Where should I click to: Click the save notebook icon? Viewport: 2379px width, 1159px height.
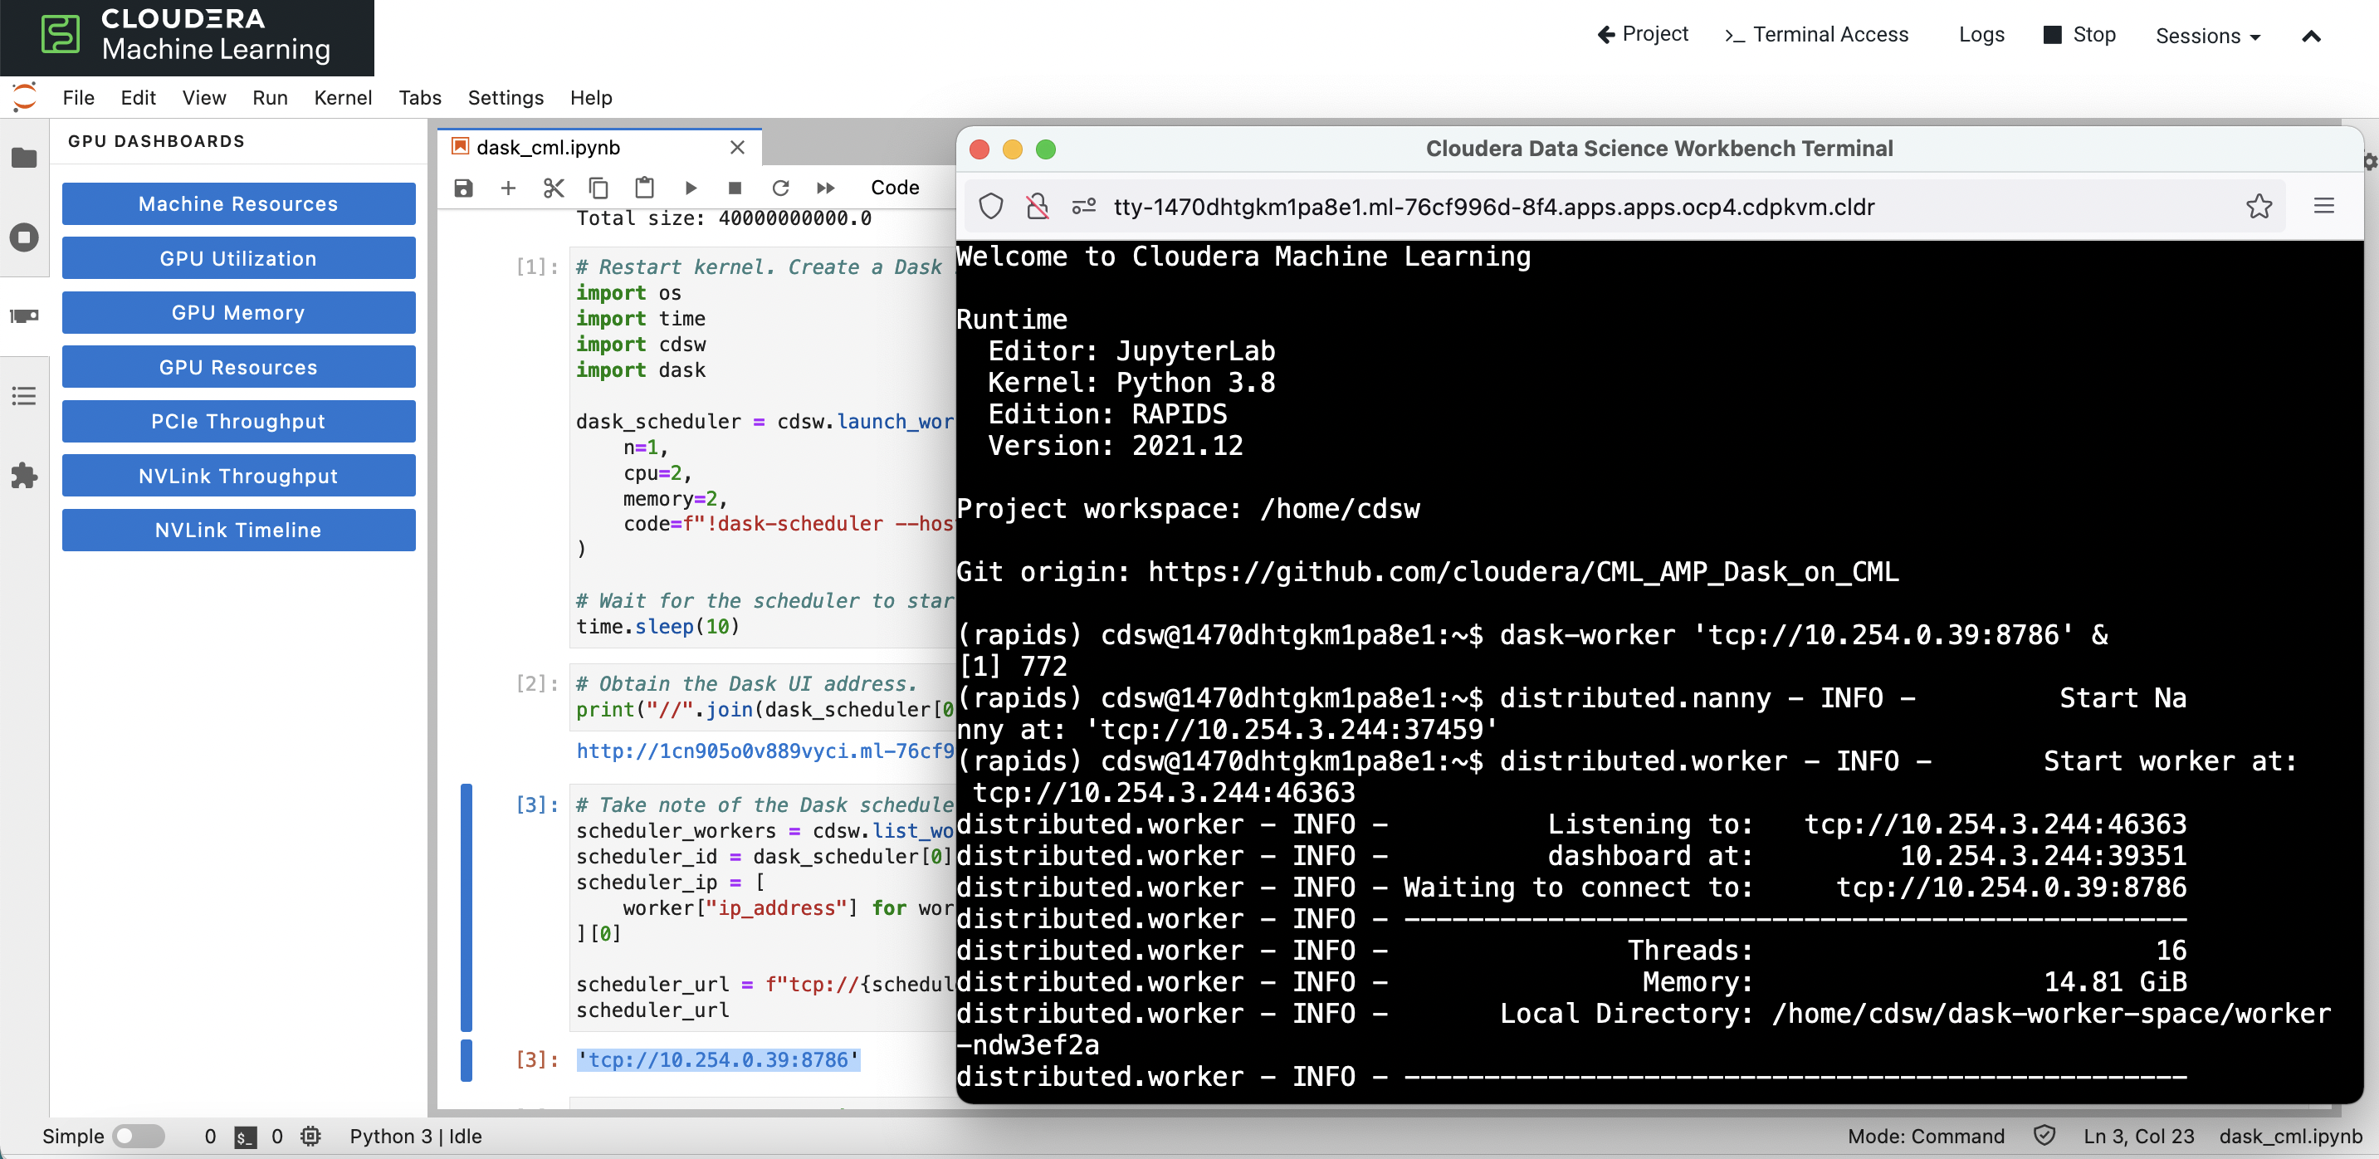pyautogui.click(x=464, y=188)
